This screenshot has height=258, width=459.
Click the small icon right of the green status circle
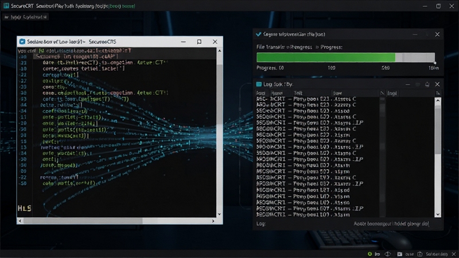(378, 254)
